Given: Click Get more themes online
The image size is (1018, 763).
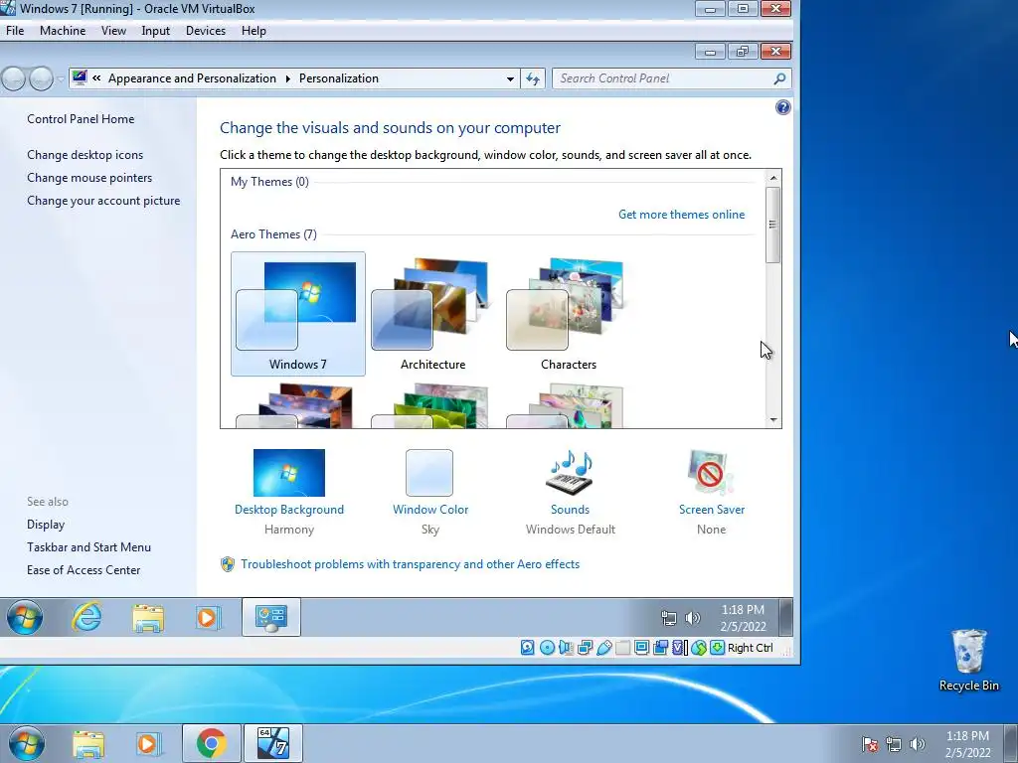Looking at the screenshot, I should [682, 215].
